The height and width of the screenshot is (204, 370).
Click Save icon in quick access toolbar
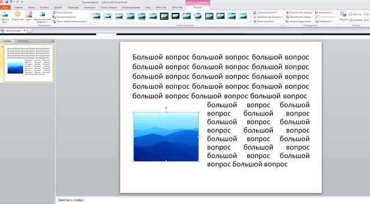coord(7,2)
